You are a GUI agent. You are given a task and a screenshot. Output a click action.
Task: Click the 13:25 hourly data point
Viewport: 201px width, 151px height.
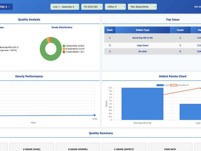(94, 115)
